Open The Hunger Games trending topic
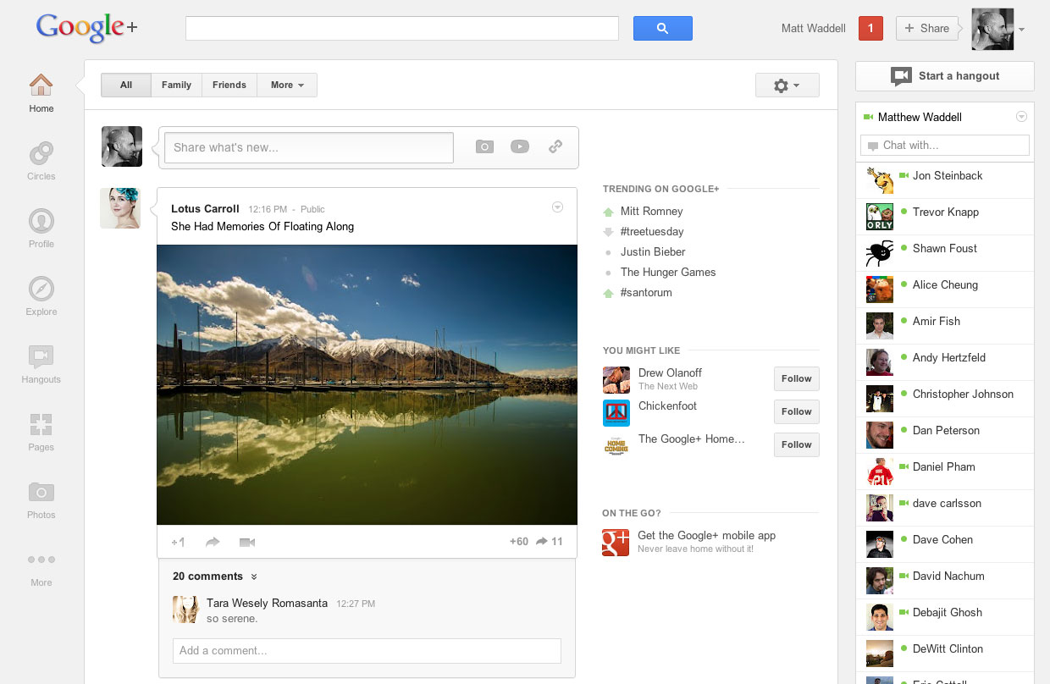 [668, 273]
